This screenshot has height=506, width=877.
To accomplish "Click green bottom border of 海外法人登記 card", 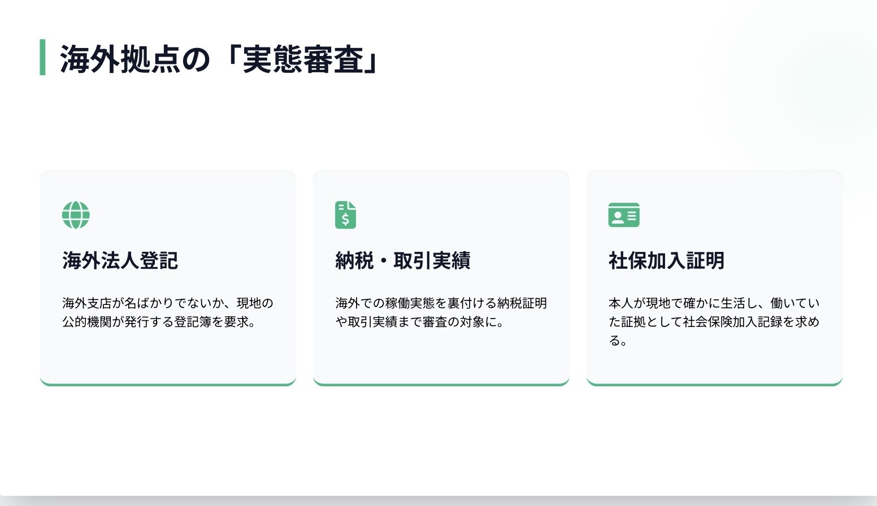I will [x=168, y=385].
